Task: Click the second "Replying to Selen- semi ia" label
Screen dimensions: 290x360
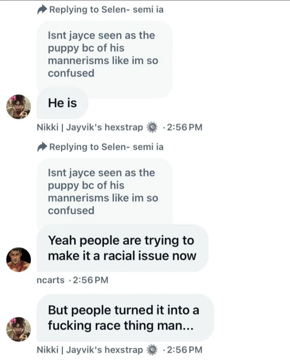Action: [x=106, y=147]
